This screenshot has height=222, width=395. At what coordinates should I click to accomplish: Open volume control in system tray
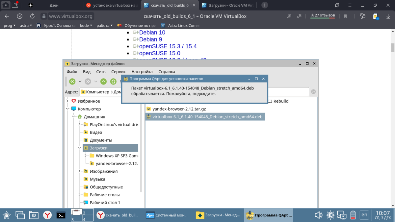[318, 215]
